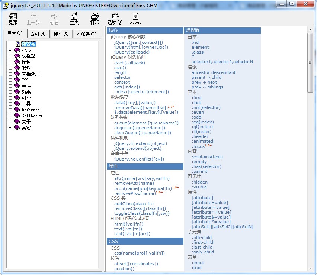Switch to the 索引 tab
The image size is (317, 275).
(x=38, y=34)
